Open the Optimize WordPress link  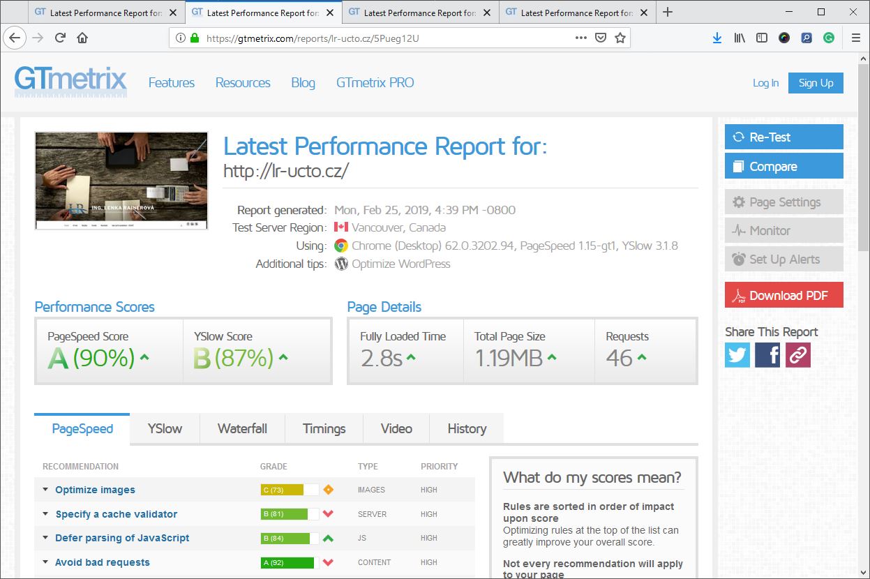(x=400, y=264)
